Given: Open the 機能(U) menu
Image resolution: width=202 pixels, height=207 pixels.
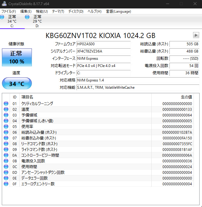Looking at the screenshot, I should [x=42, y=11].
